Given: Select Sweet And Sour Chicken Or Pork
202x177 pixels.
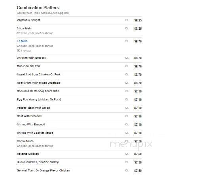Looking at the screenshot, I should click(x=38, y=75).
